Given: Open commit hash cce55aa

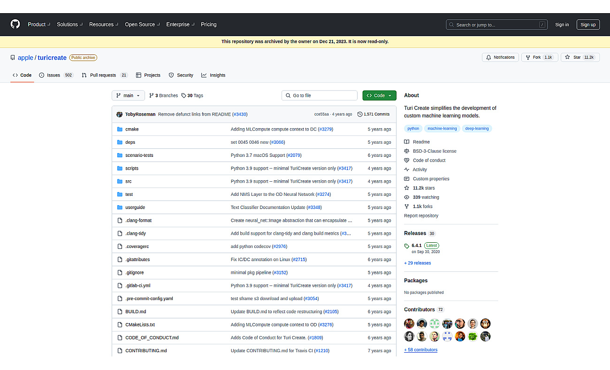Looking at the screenshot, I should (x=322, y=114).
